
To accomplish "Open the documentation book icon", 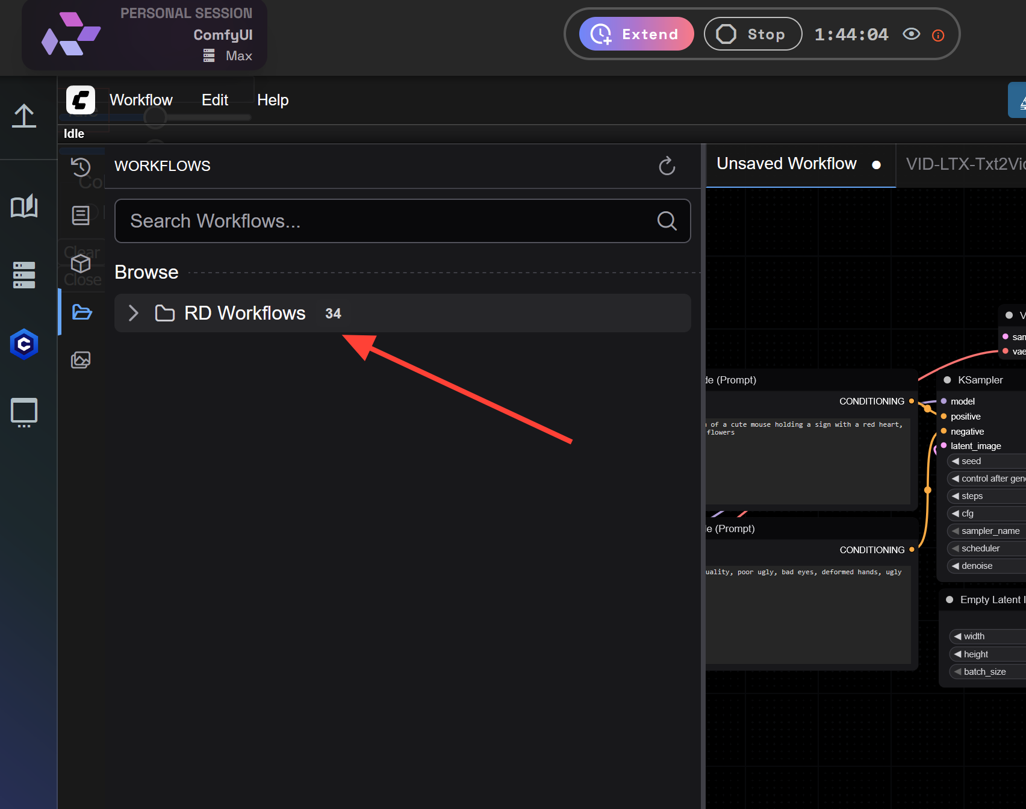I will 24,206.
